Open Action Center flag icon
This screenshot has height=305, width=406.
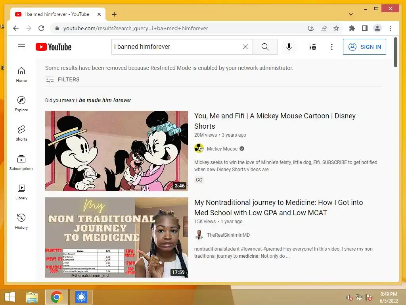point(369,297)
